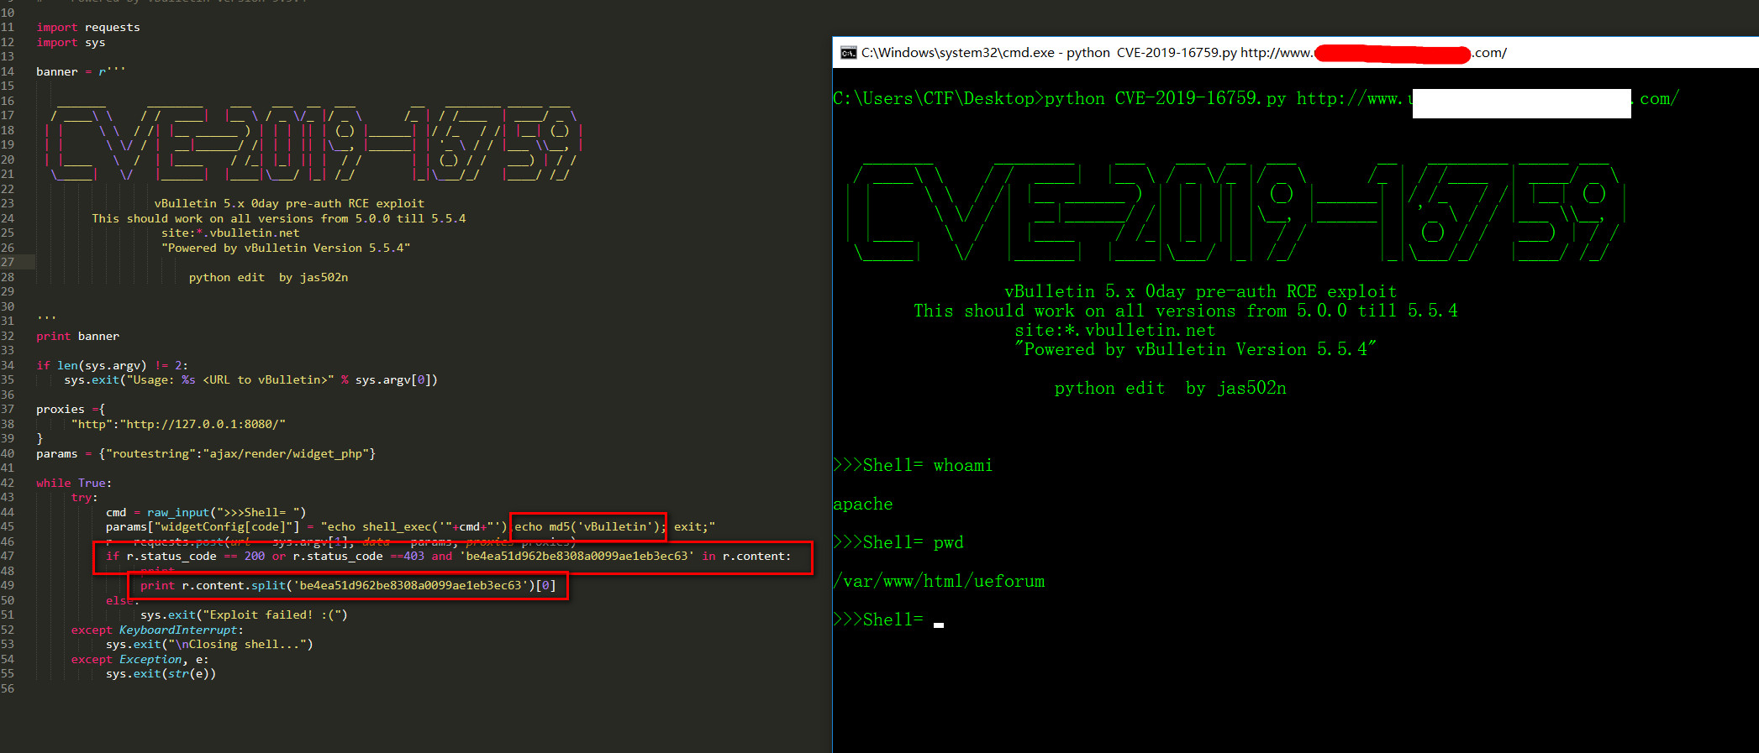
Task: Click the cmd.exe window title text
Action: click(1184, 53)
